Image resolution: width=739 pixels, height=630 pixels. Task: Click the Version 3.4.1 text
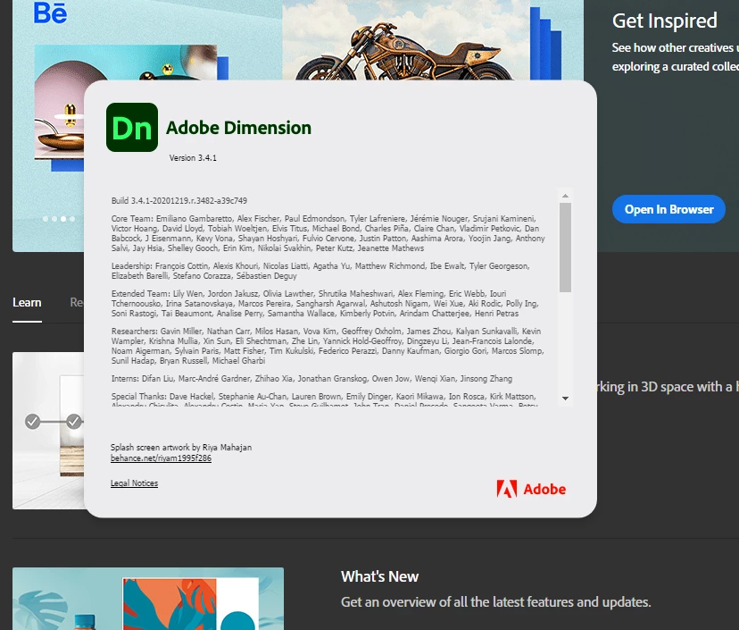pos(193,157)
